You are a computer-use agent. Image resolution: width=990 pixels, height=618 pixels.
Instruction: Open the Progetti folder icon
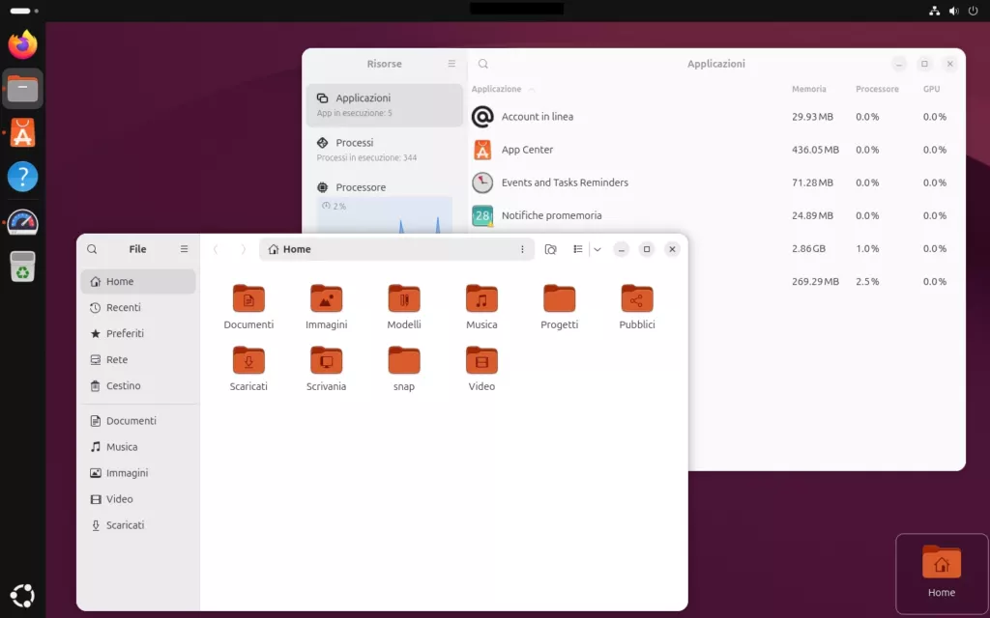pos(559,299)
